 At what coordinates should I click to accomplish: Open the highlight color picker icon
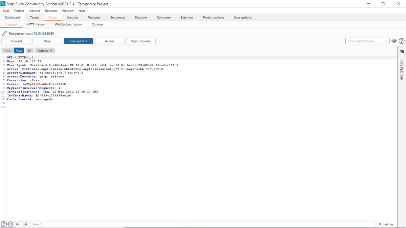point(394,41)
